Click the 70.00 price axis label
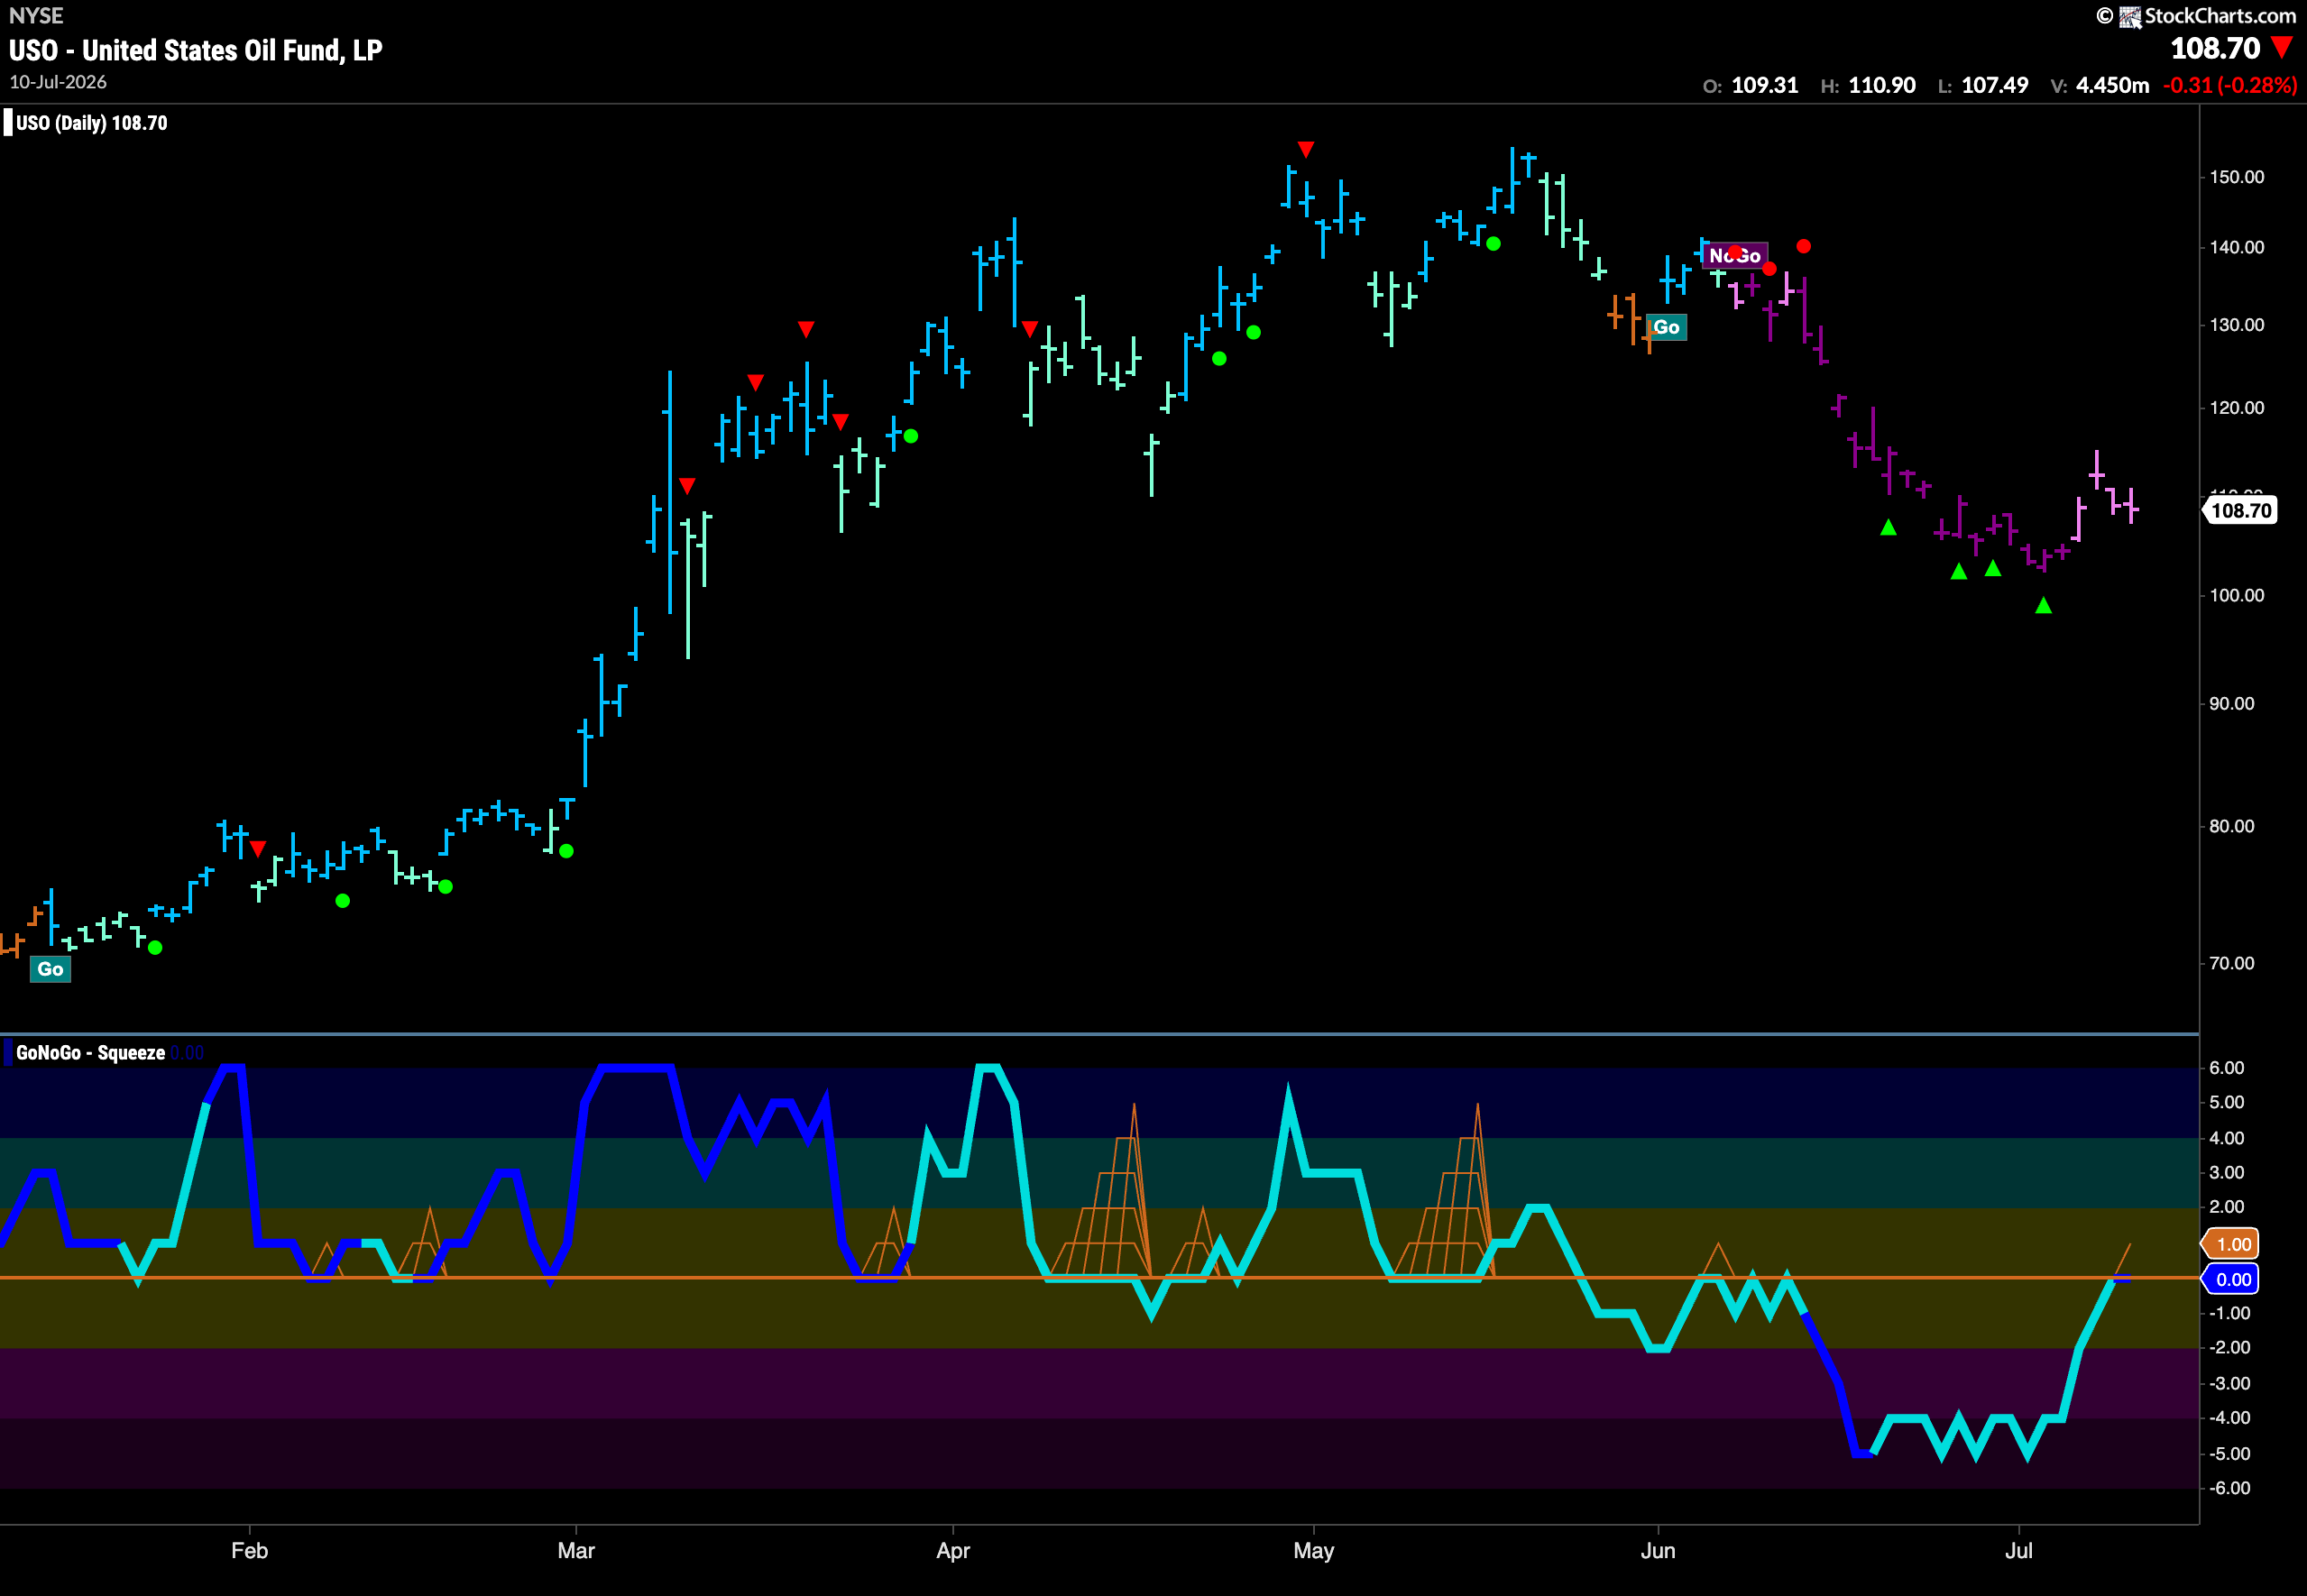The width and height of the screenshot is (2307, 1596). [x=2232, y=963]
